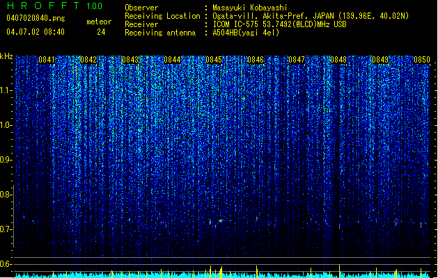Click the 0845 time marker
The height and width of the screenshot is (278, 438).
[214, 60]
